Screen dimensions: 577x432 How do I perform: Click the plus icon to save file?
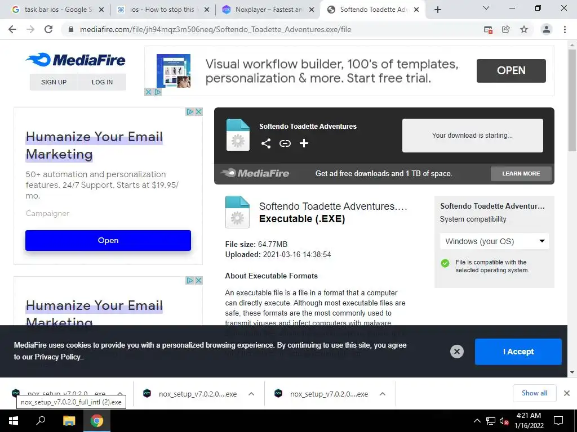pos(304,143)
